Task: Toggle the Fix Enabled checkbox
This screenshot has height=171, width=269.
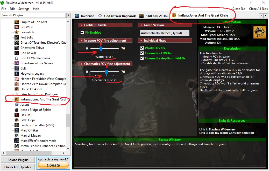Action: coord(82,33)
